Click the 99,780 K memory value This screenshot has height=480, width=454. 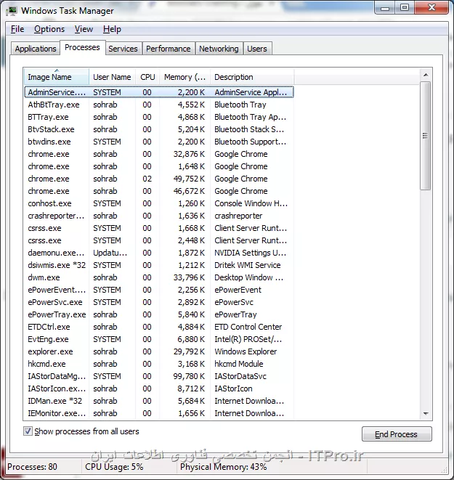(x=189, y=376)
